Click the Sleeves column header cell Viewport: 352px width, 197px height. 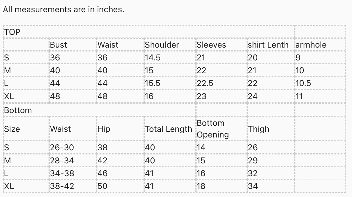(x=211, y=45)
